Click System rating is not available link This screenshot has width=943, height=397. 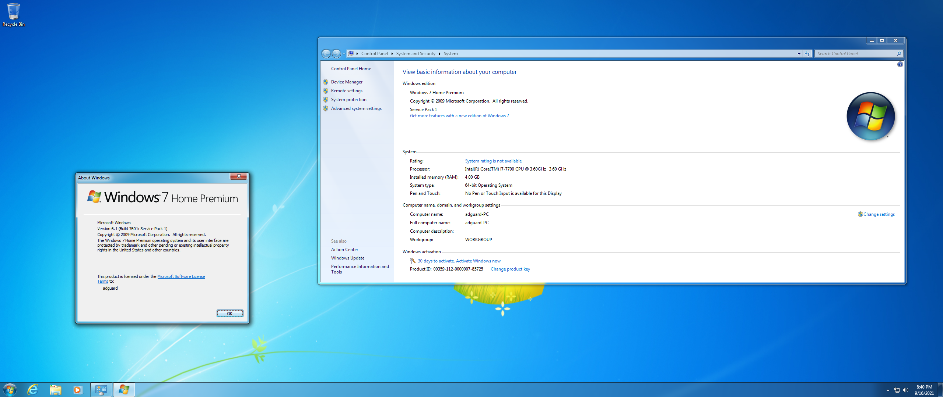coord(493,161)
